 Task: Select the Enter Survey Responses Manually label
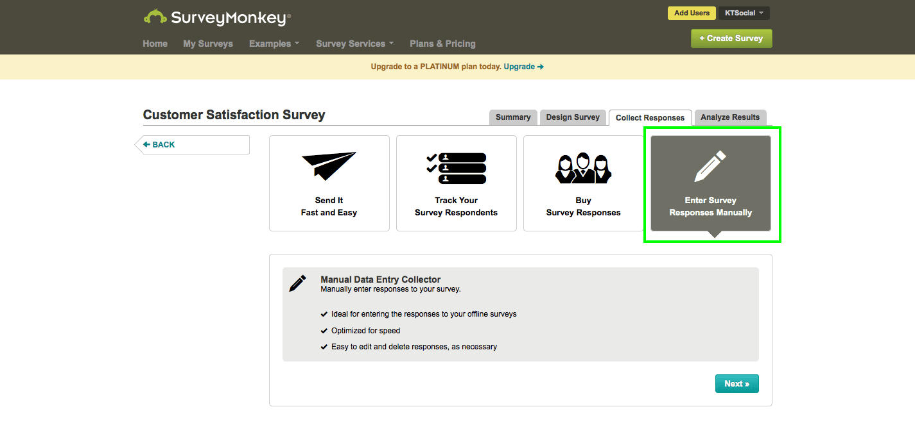pyautogui.click(x=710, y=206)
